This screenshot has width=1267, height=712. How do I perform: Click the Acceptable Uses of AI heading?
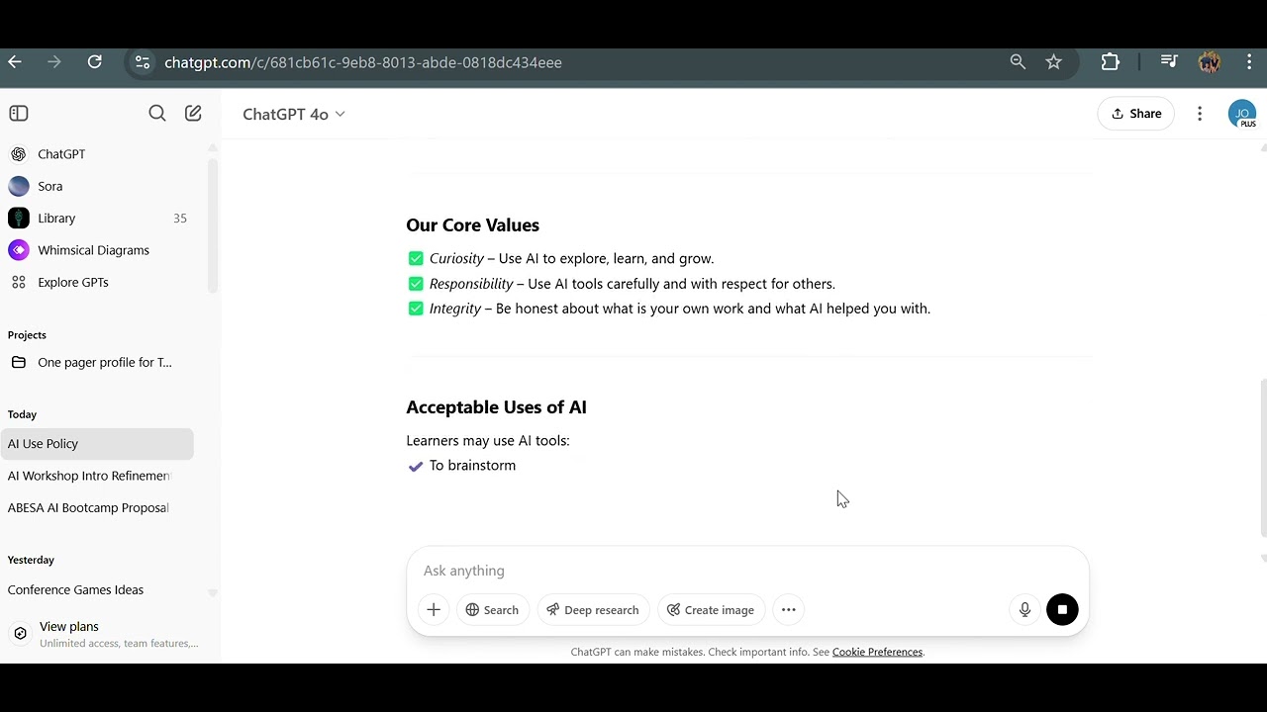coord(496,407)
